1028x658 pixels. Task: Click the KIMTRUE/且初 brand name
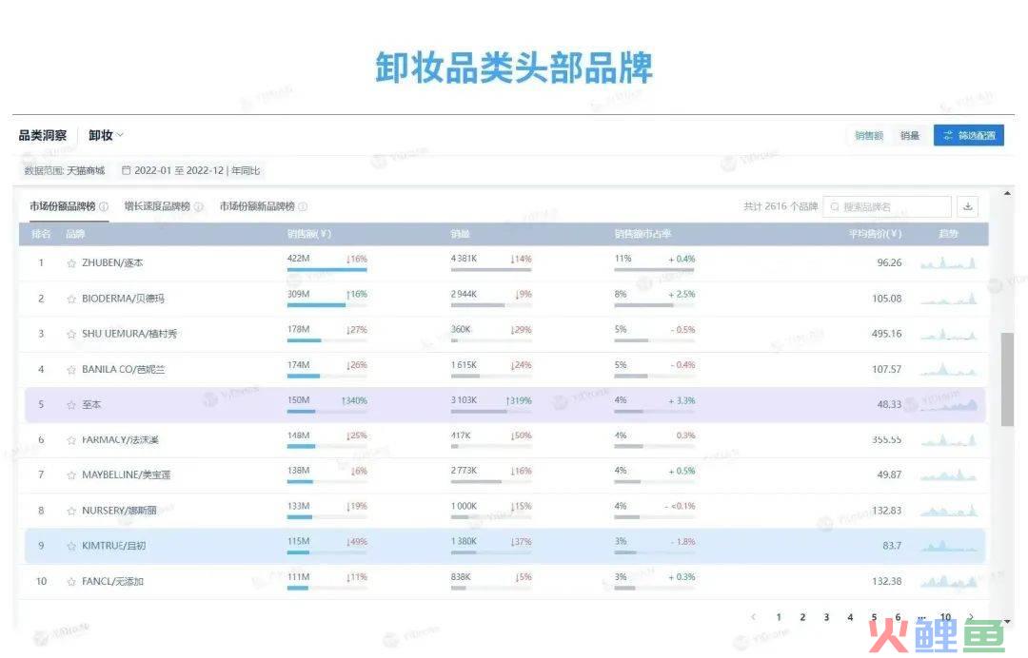click(x=113, y=546)
